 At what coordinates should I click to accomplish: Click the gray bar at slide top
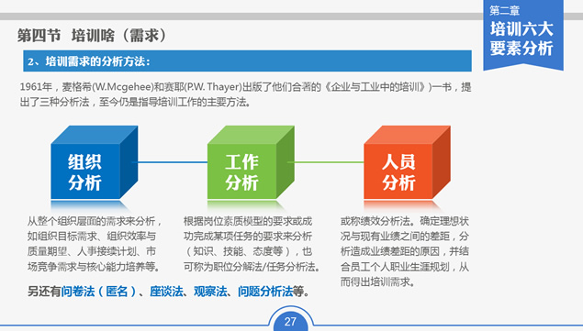241,17
